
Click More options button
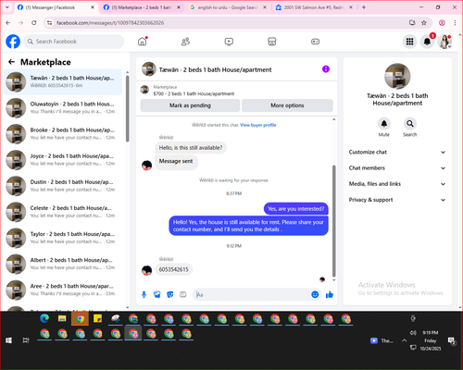coord(287,105)
